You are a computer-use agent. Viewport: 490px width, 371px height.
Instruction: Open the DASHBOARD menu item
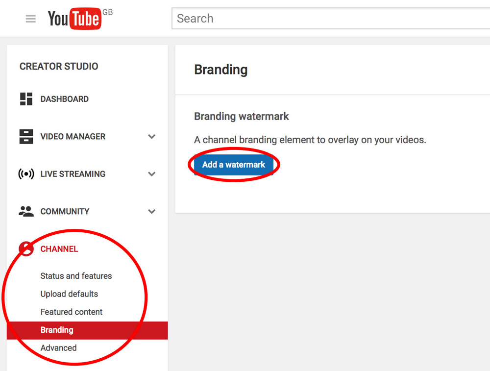click(64, 99)
